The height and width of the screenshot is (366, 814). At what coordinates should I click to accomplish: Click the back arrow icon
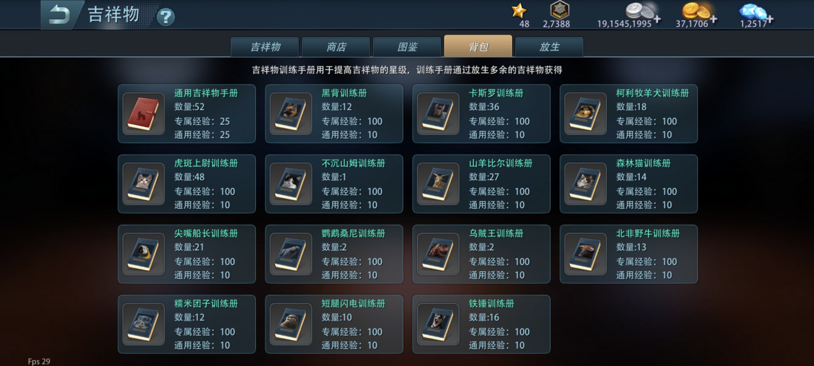(x=59, y=15)
